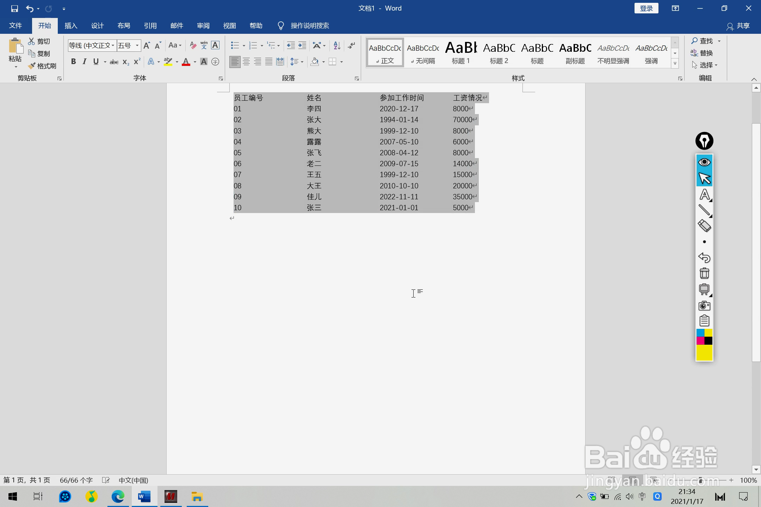The height and width of the screenshot is (507, 761).
Task: Toggle Italic formatting
Action: coord(84,62)
